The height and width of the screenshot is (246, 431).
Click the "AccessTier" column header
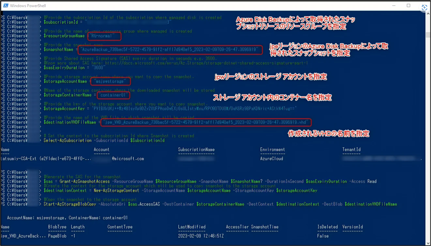tap(237, 227)
